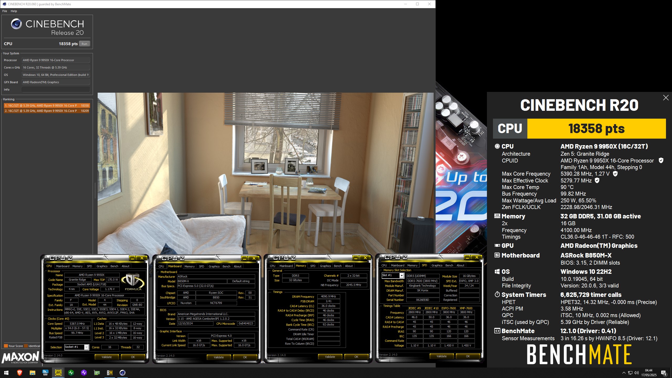The image size is (672, 378).
Task: Close the CPU-Z window showing the Mainboard tab
Action: pos(254,258)
